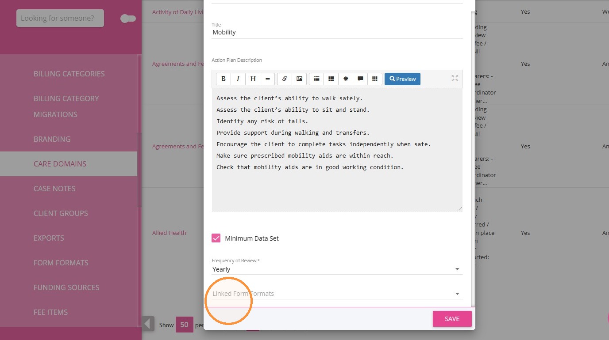Apply italic formatting with the I icon
Viewport: 609px width, 340px height.
coord(238,79)
